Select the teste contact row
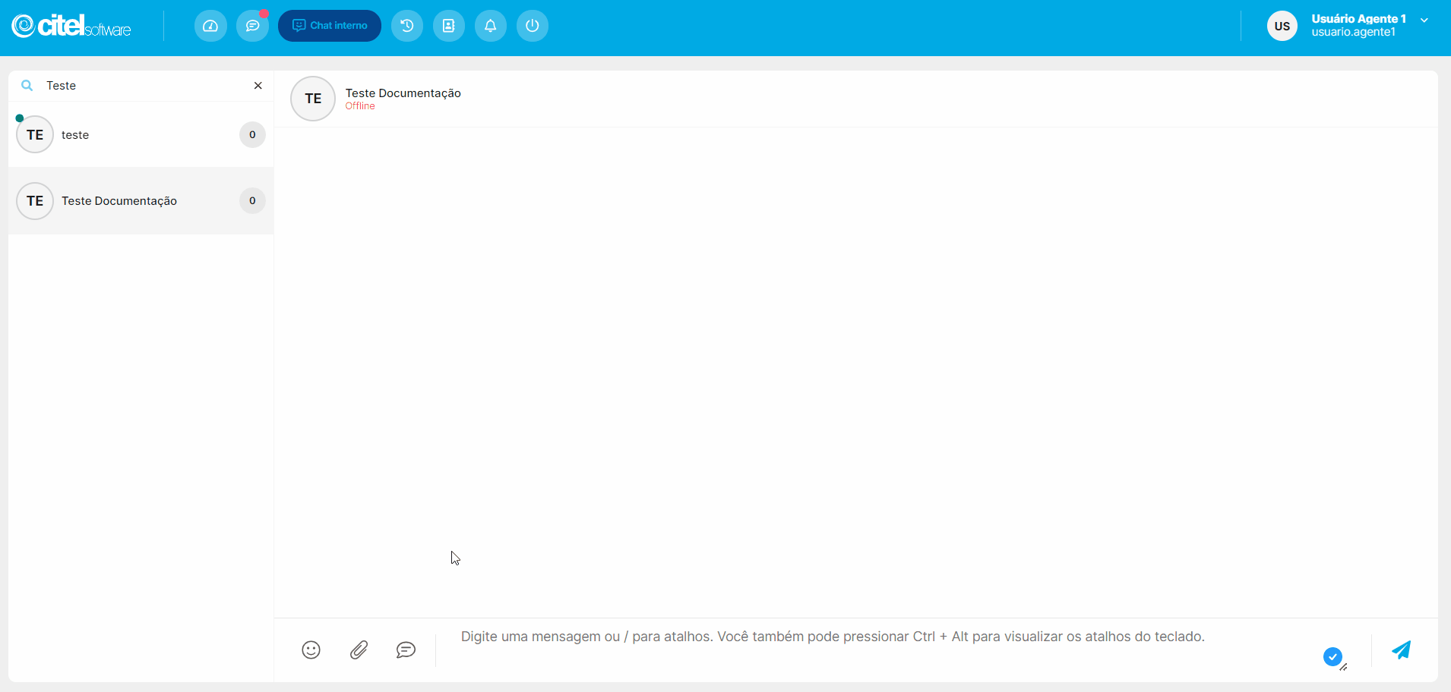This screenshot has height=692, width=1451. 141,135
